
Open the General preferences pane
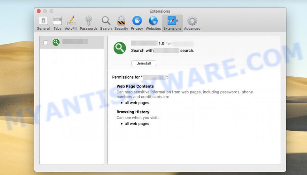tap(43, 23)
